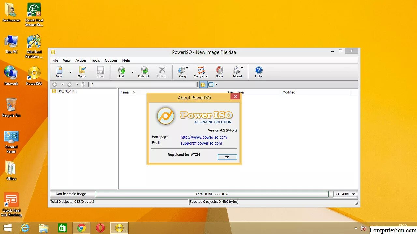The height and width of the screenshot is (234, 417).
Task: Click the Back navigation arrow
Action: [55, 85]
